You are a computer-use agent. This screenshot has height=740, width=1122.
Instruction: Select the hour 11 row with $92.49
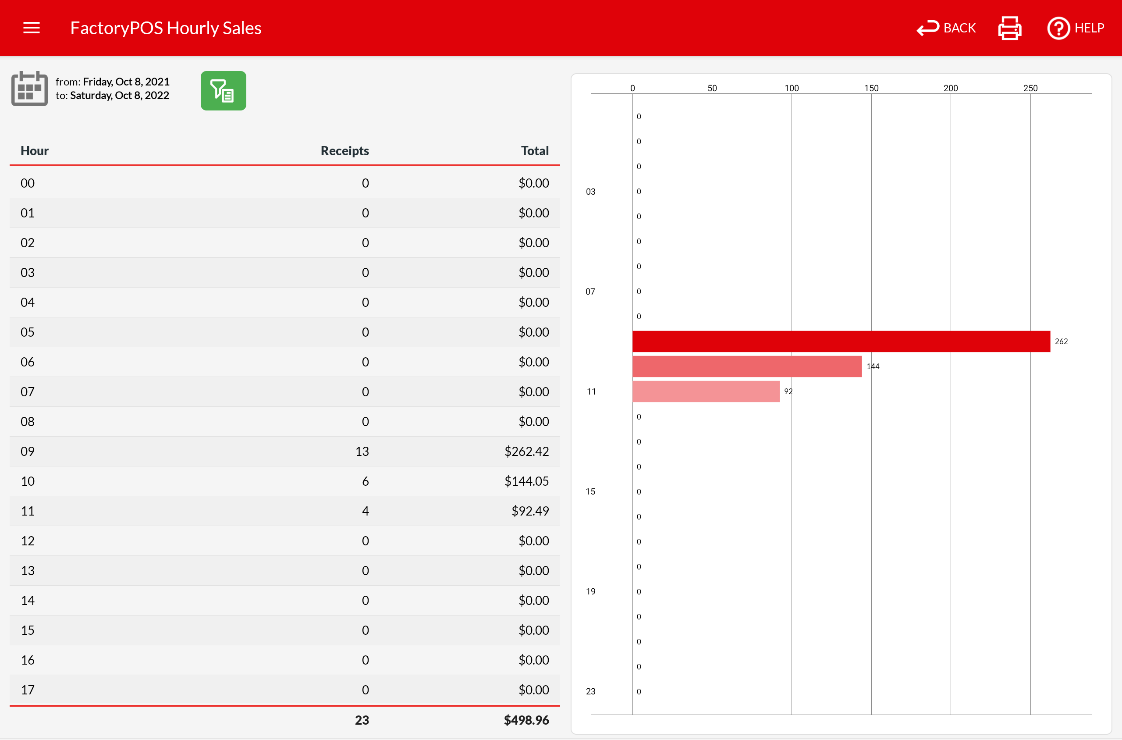pyautogui.click(x=284, y=511)
